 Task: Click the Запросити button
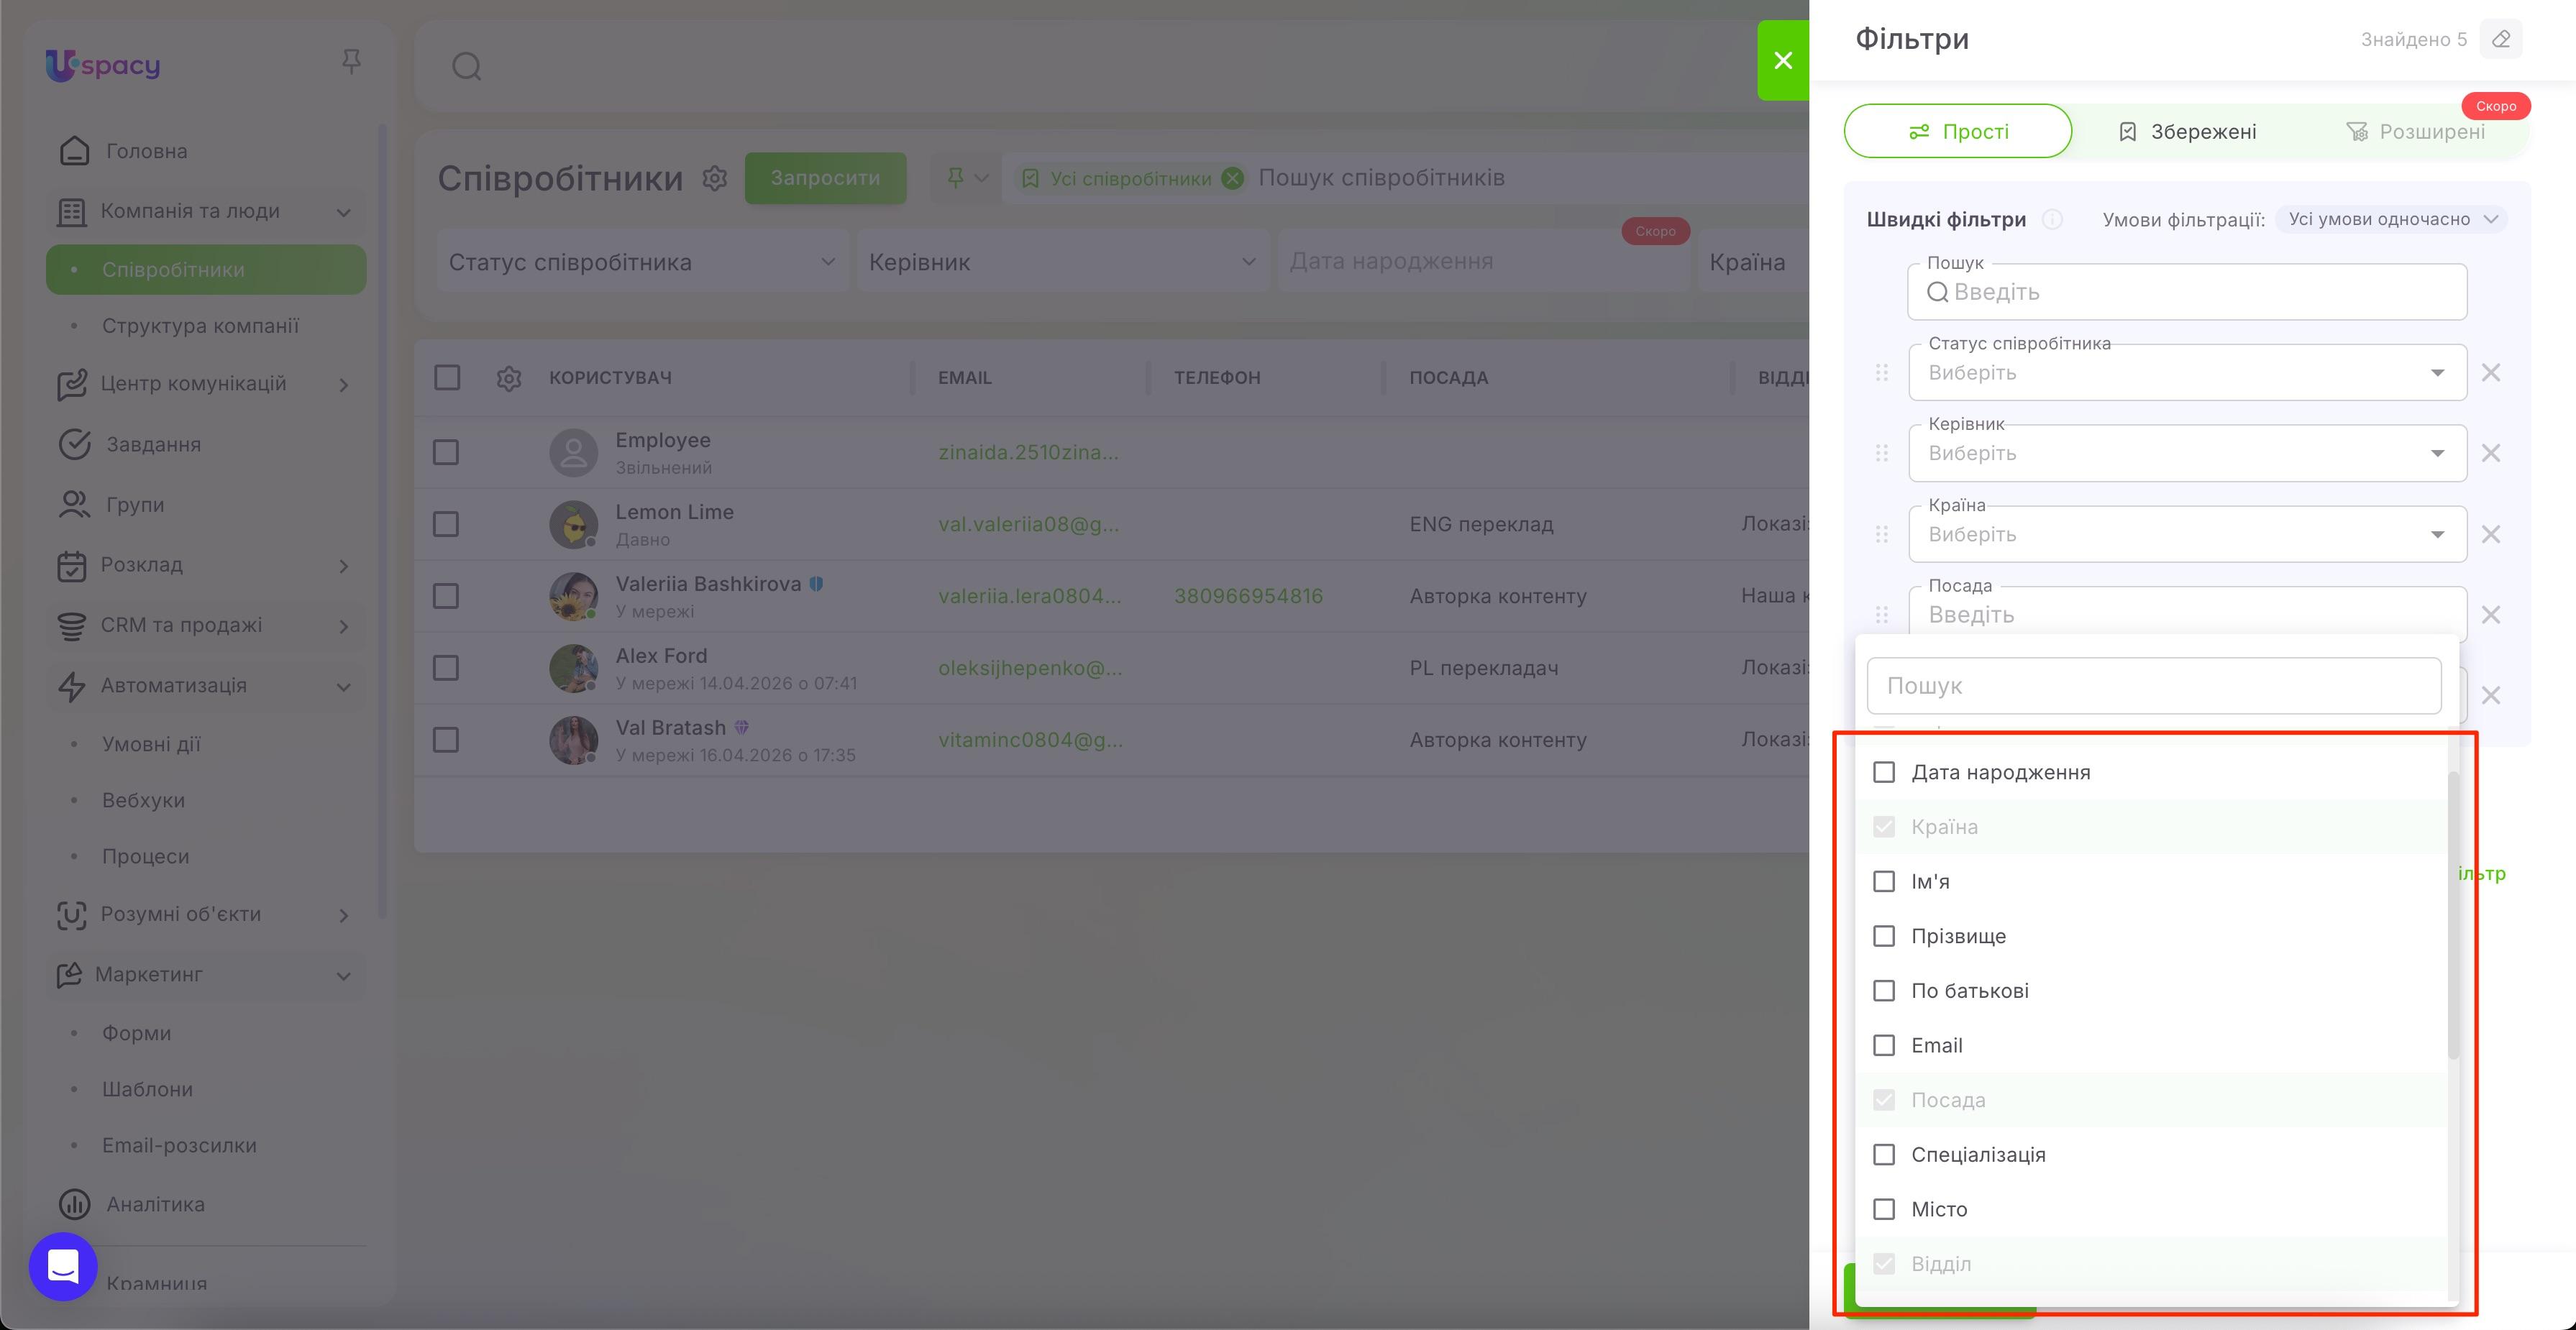pos(825,178)
